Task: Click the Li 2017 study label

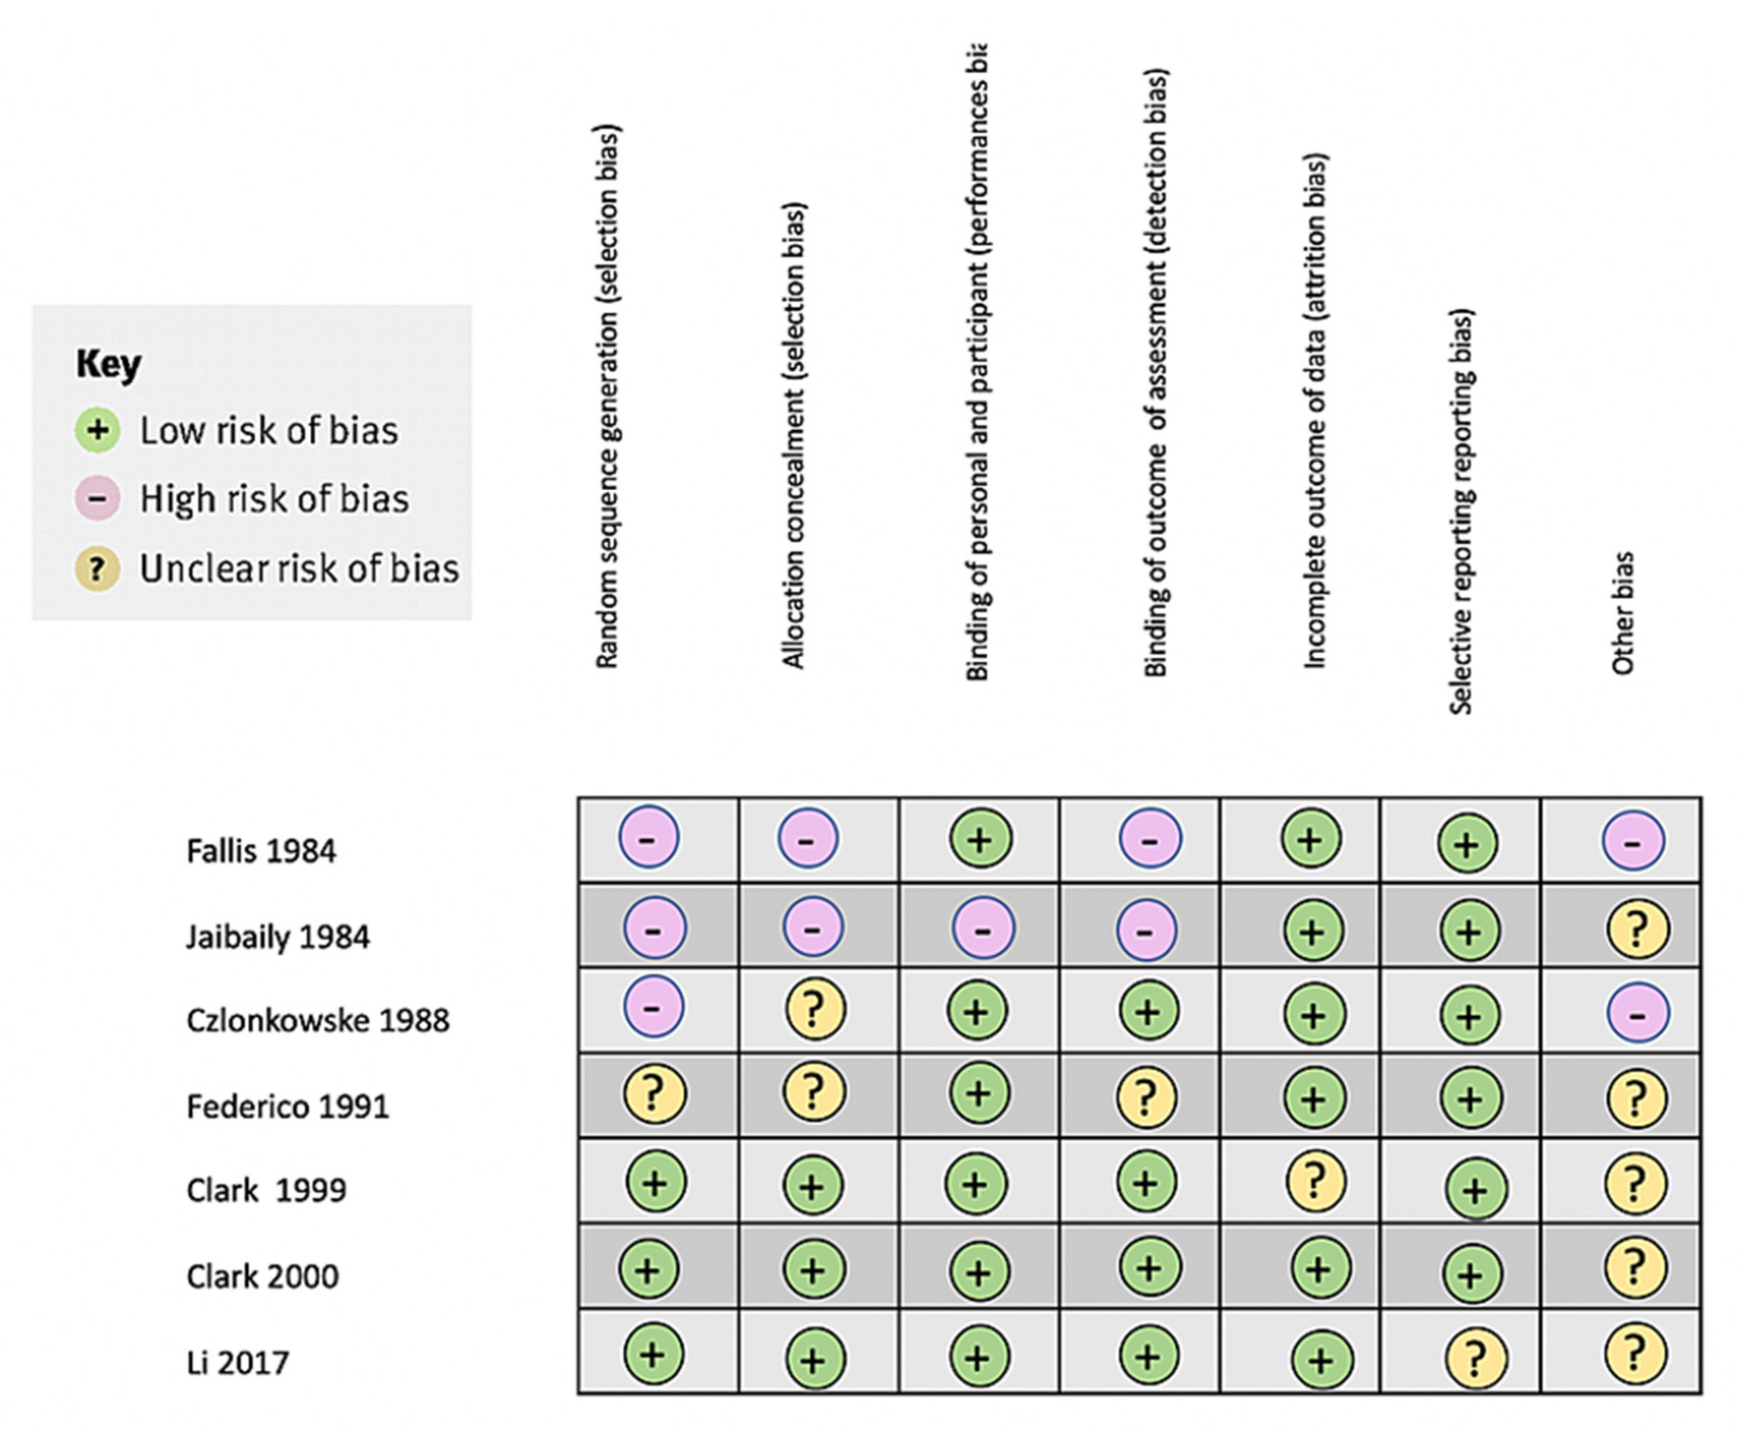Action: (x=237, y=1363)
